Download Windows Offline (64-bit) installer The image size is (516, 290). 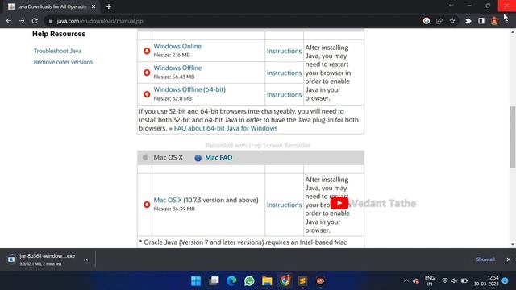click(x=189, y=89)
